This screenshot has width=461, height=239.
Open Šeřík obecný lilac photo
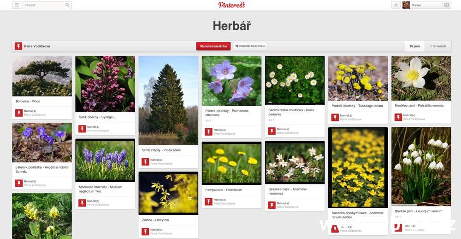105,84
